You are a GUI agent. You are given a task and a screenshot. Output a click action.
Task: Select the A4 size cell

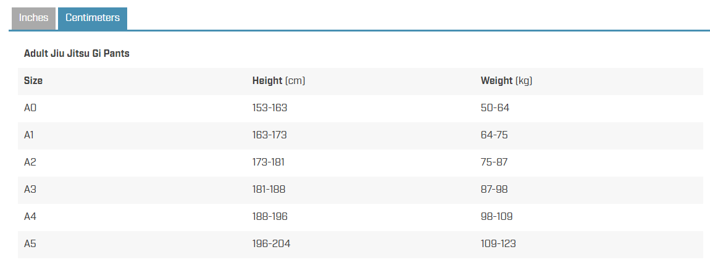coord(30,217)
